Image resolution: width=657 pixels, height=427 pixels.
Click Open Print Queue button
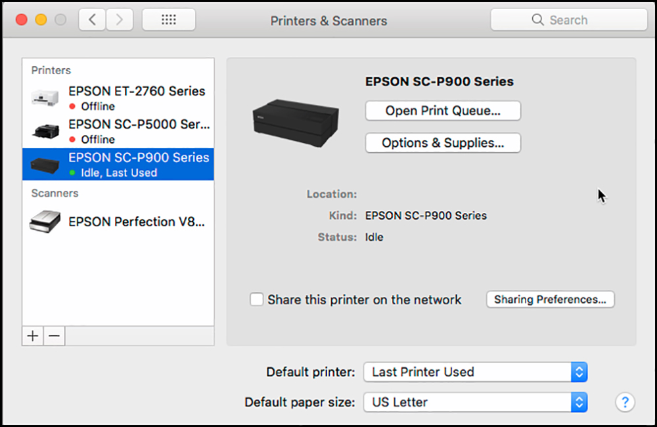click(443, 111)
